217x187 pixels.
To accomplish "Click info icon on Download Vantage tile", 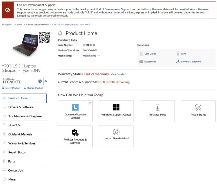I will (x=90, y=103).
